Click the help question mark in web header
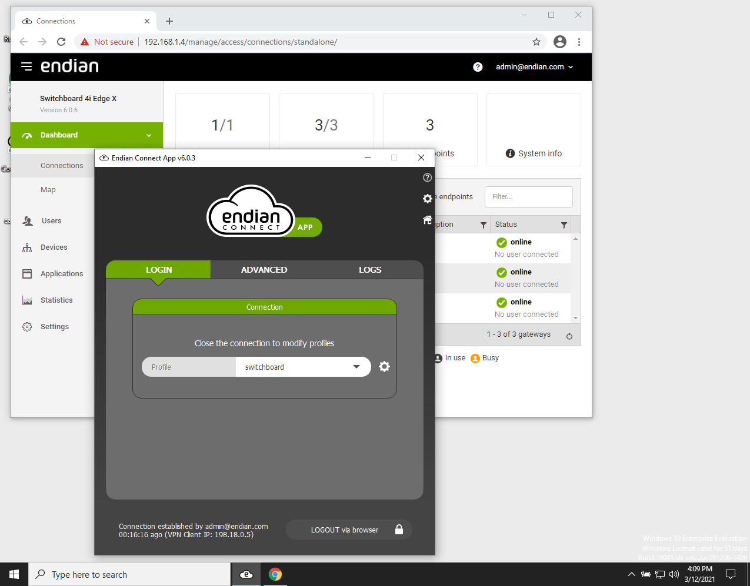 click(x=478, y=67)
